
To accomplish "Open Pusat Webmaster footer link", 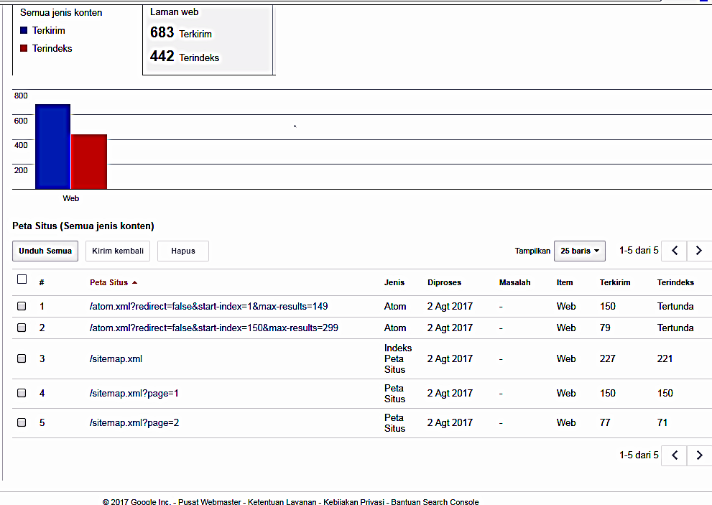I will (209, 501).
